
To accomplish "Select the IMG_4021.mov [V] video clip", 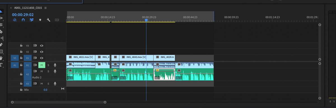I will click(x=81, y=57).
